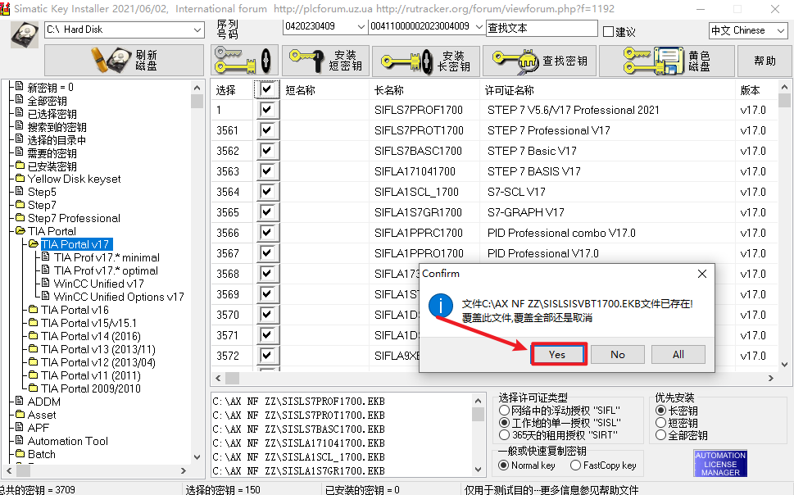794x495 pixels.
Task: Collapse the TIA Portal tree node
Action: click(x=20, y=231)
